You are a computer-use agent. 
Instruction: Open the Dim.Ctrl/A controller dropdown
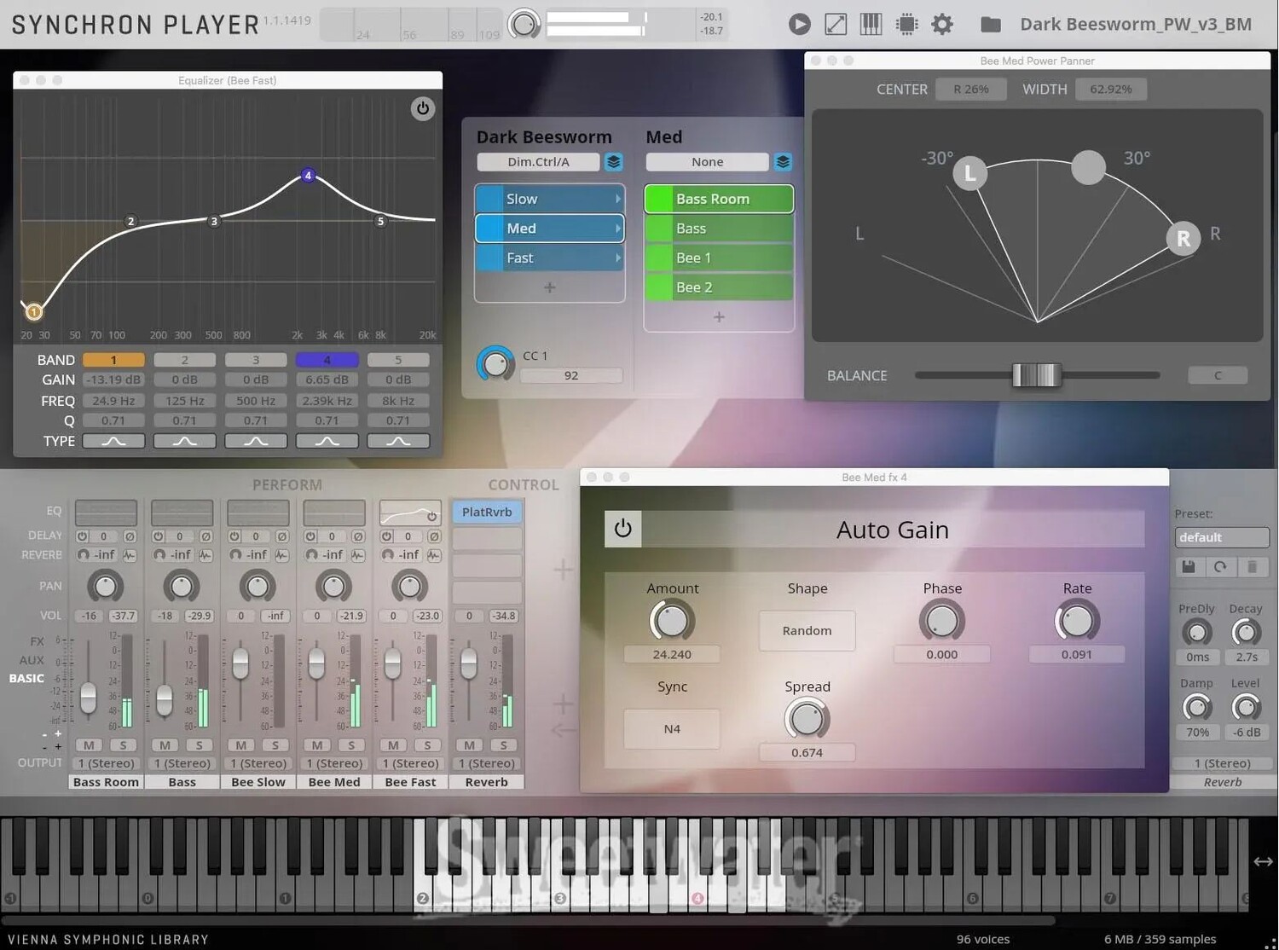pos(538,162)
